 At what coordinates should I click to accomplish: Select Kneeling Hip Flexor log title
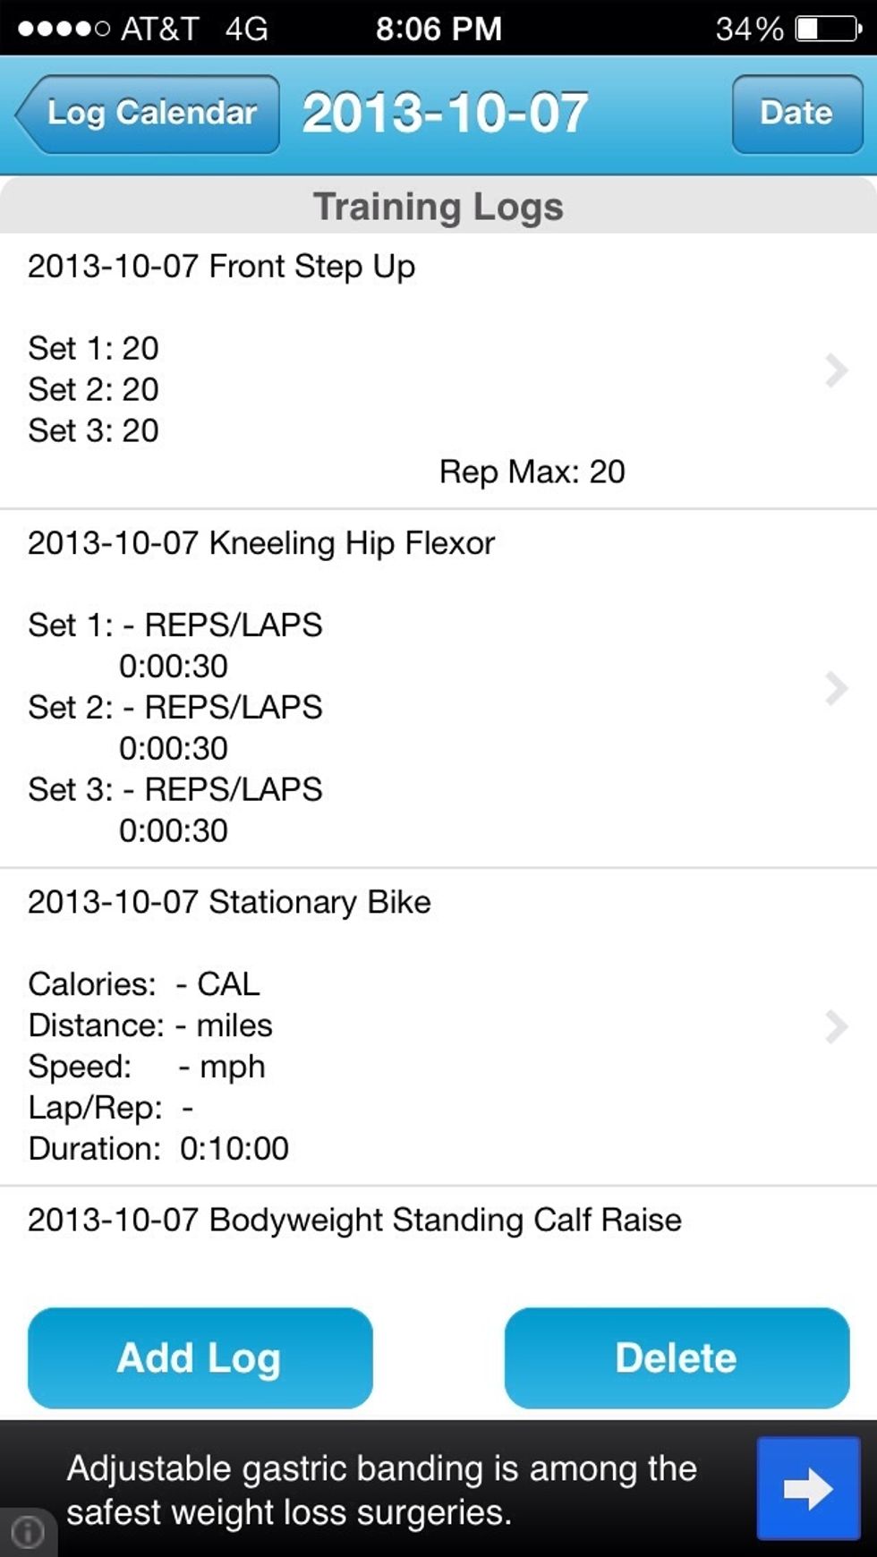(x=260, y=543)
